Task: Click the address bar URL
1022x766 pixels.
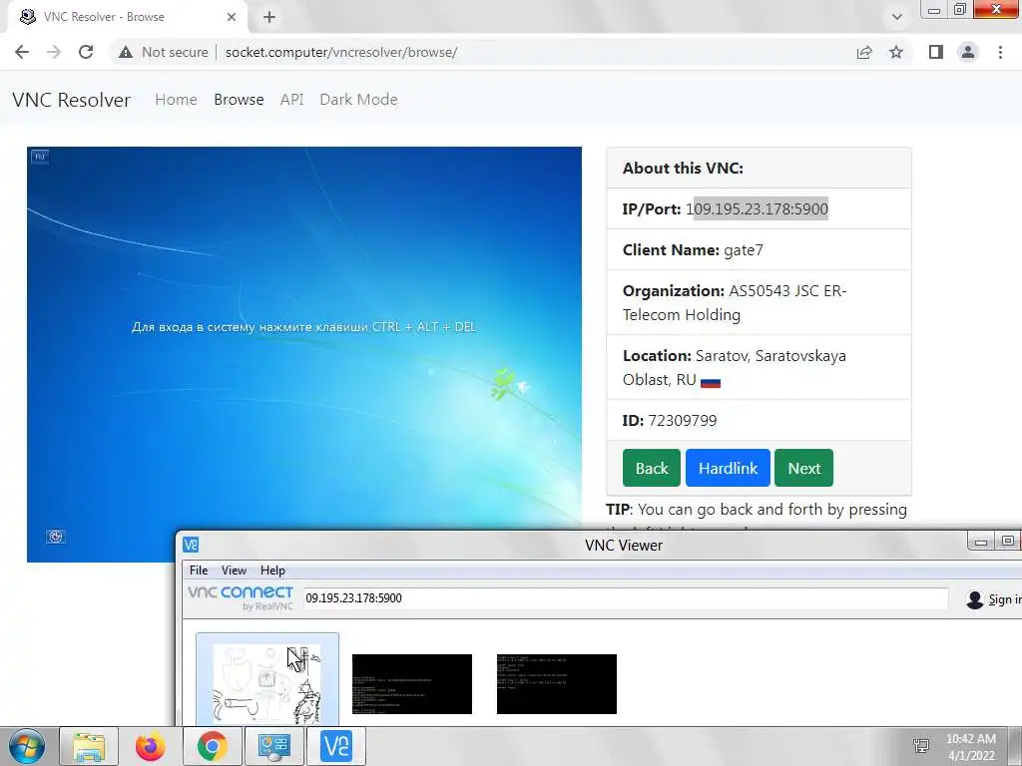Action: tap(341, 52)
